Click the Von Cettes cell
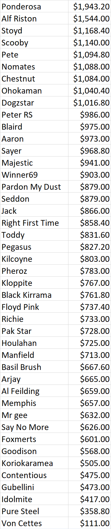This screenshot has height=529, width=111. (34, 523)
